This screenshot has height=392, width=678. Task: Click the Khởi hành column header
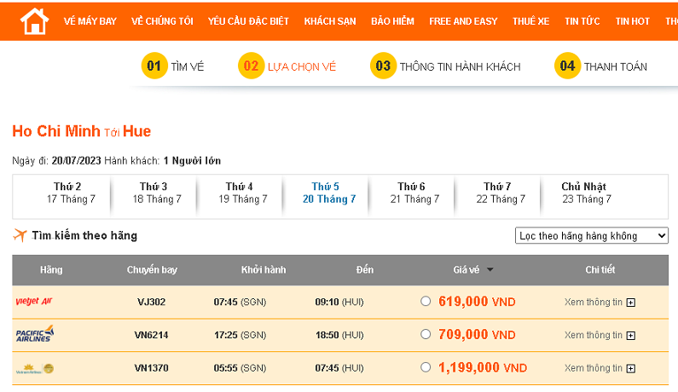[264, 269]
